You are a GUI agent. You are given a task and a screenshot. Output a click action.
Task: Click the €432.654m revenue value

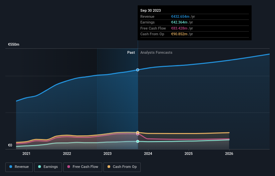tap(180, 16)
